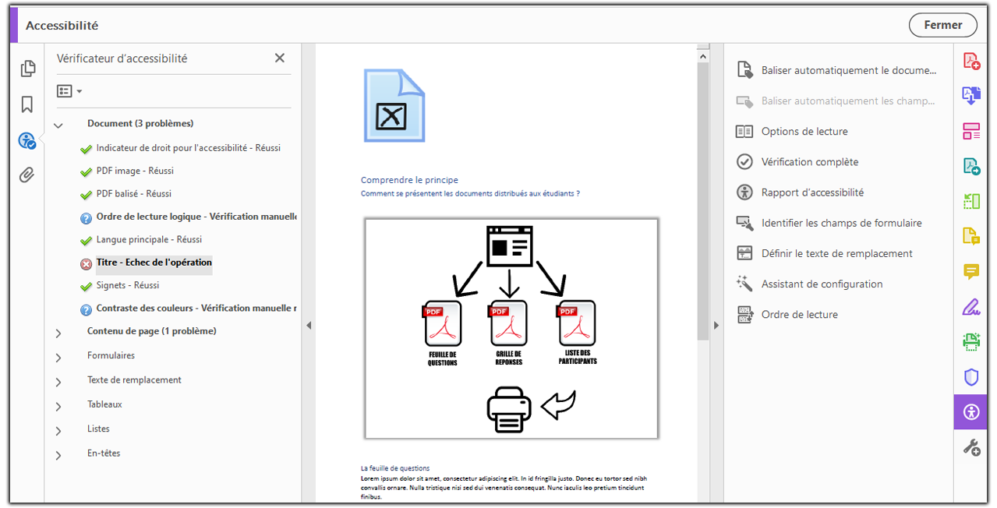Open the Fill & Sign pen tool
Viewport: 997px width, 508px height.
pos(970,306)
